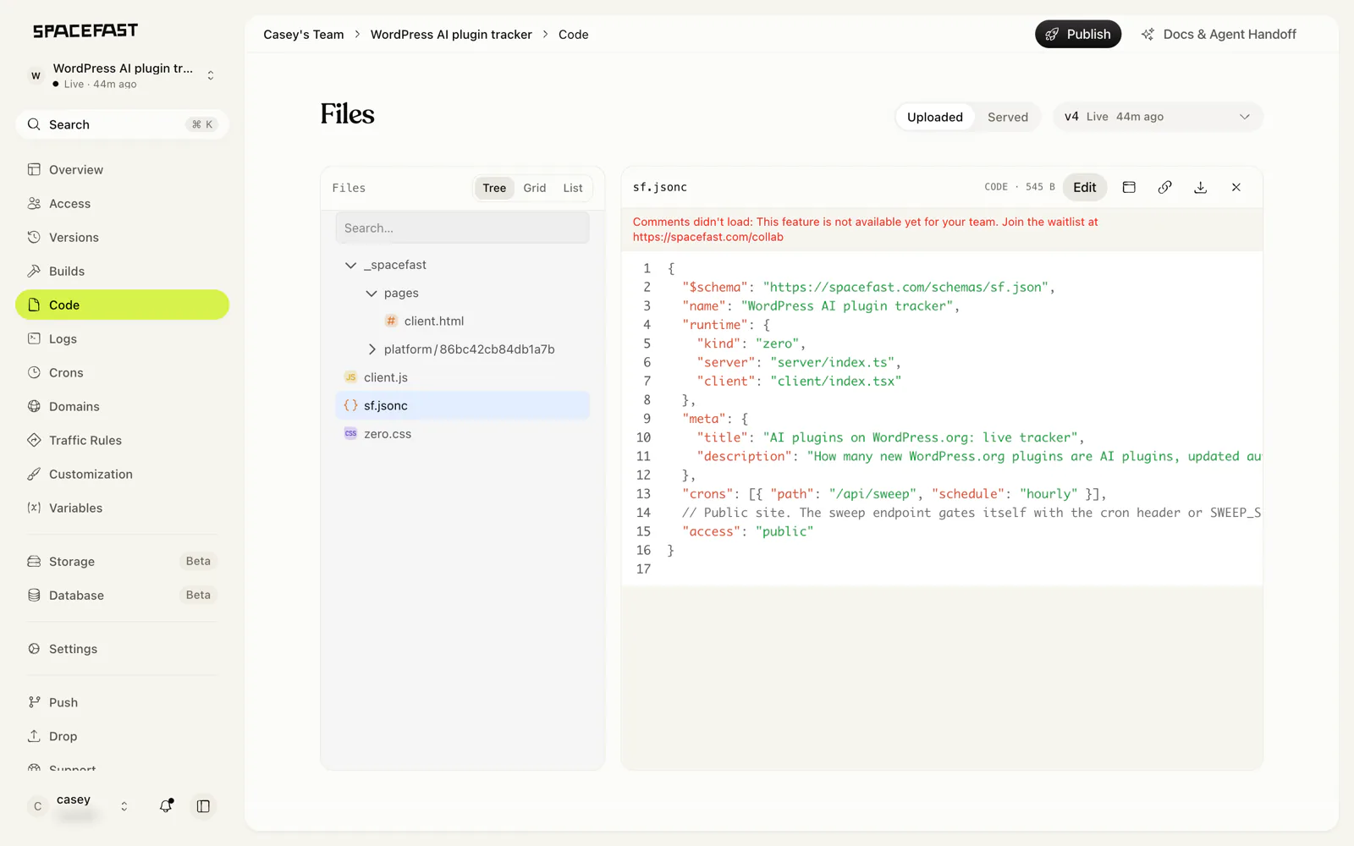Open the Settings page

pos(122,649)
